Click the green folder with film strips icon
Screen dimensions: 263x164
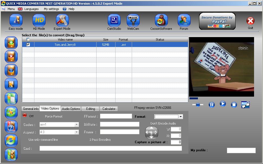pos(11,155)
